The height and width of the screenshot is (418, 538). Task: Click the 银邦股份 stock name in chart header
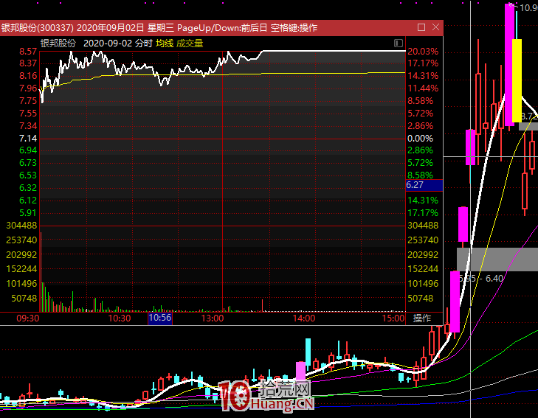[58, 43]
